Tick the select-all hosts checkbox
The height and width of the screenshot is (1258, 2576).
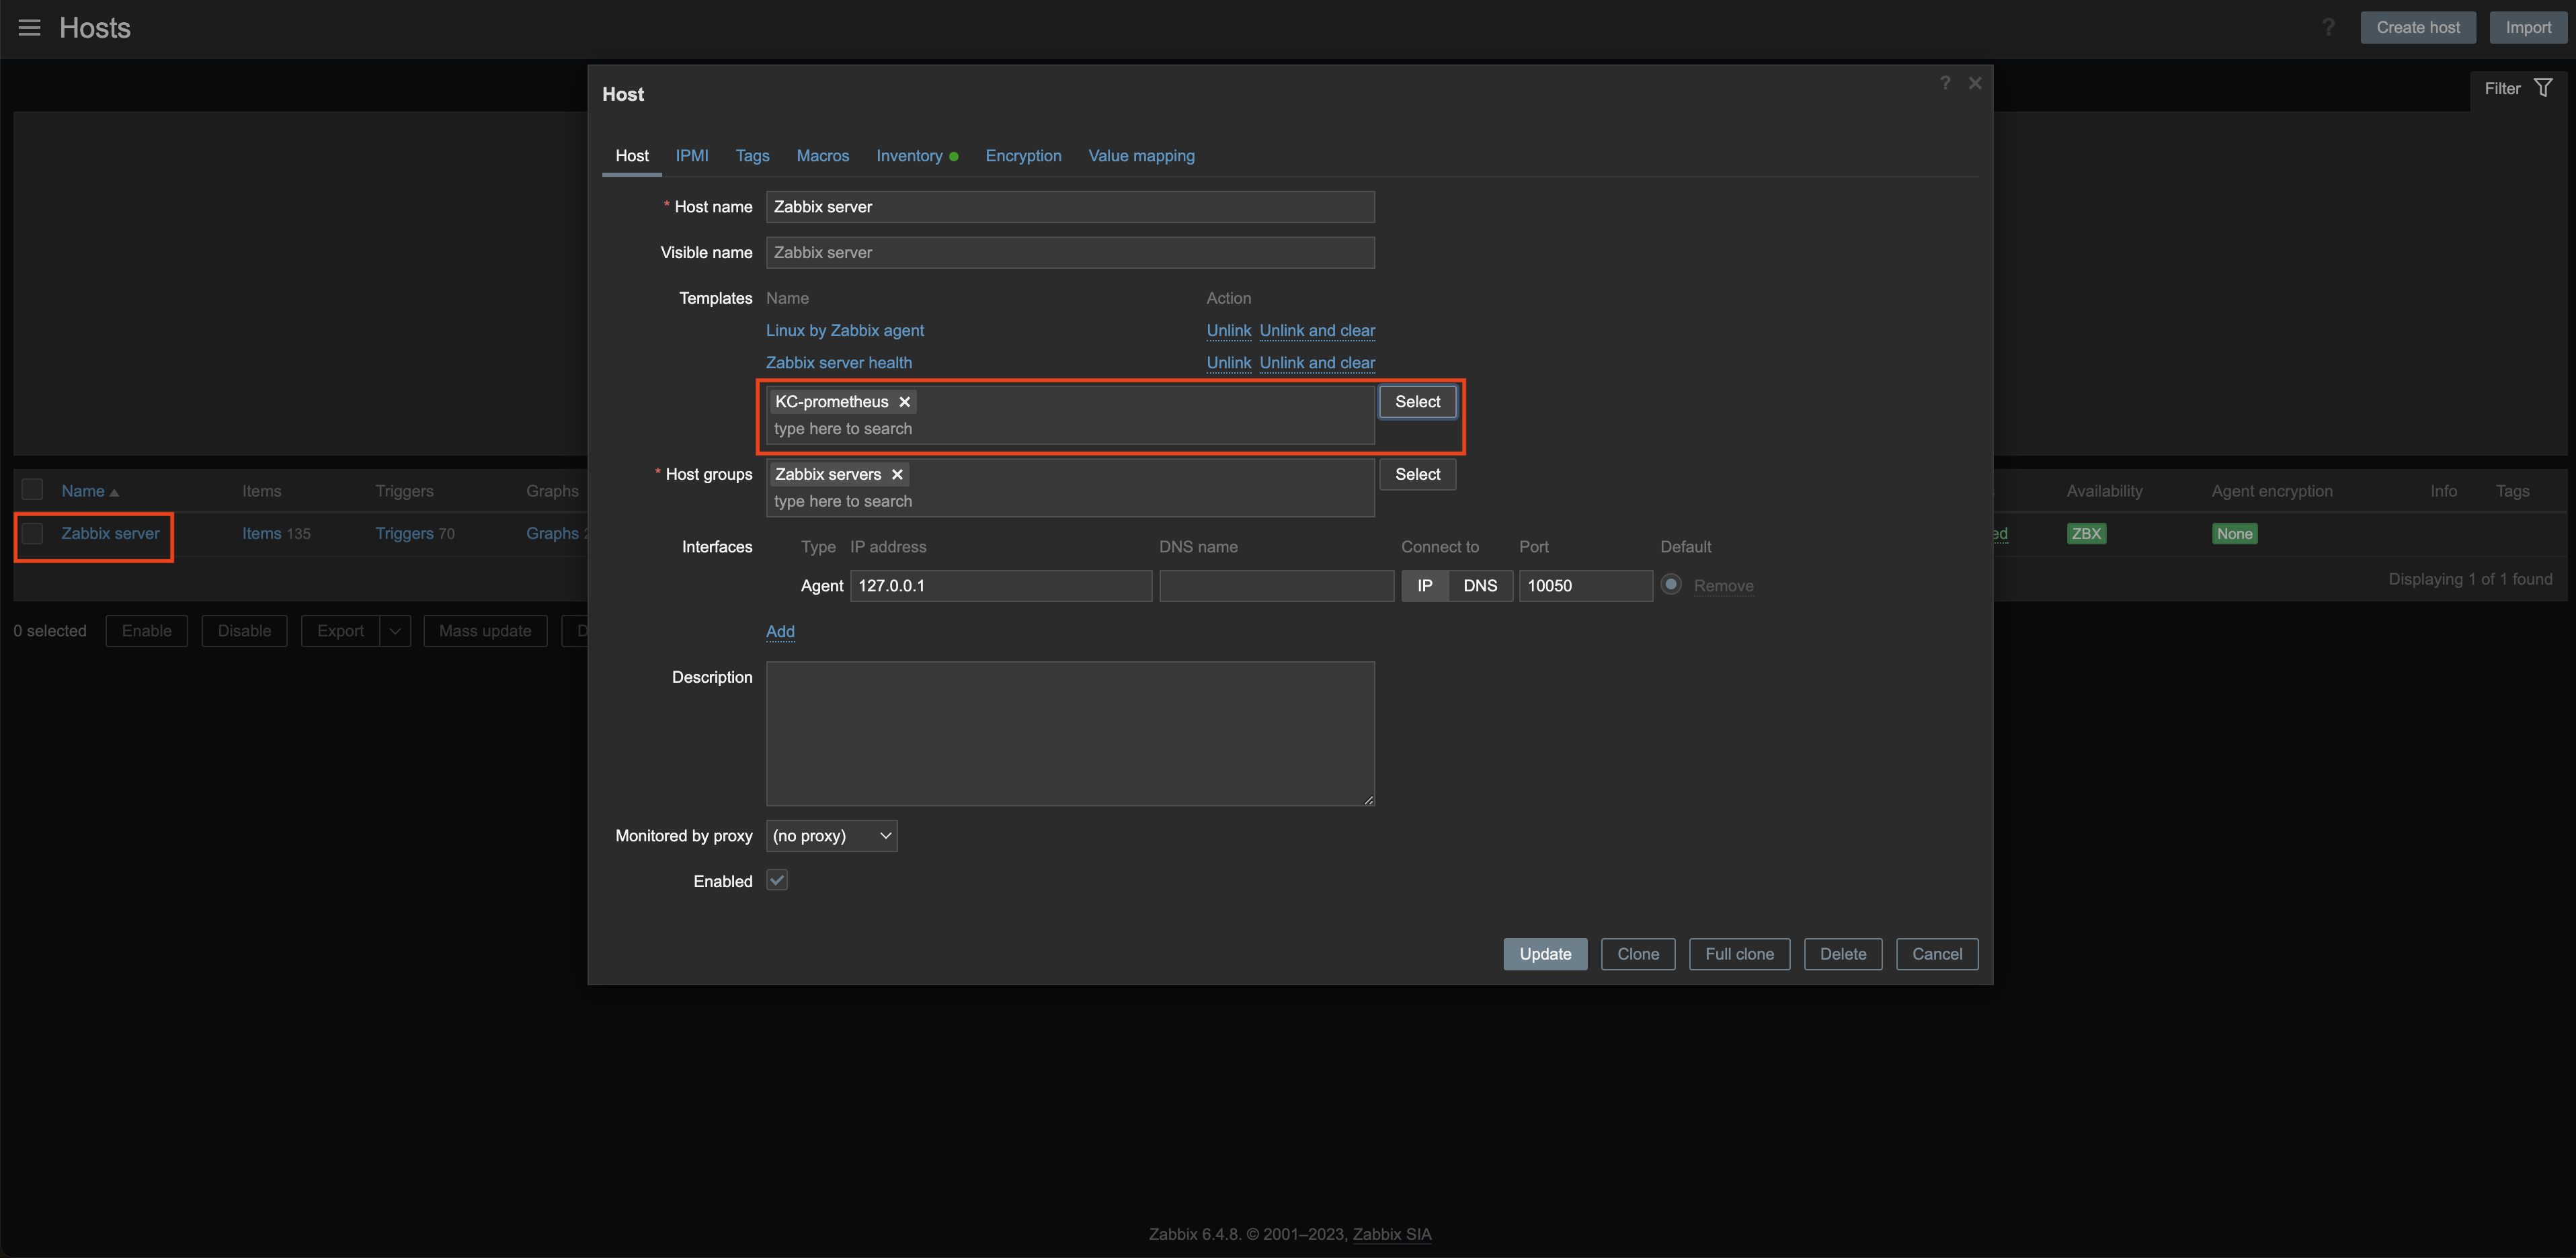33,490
